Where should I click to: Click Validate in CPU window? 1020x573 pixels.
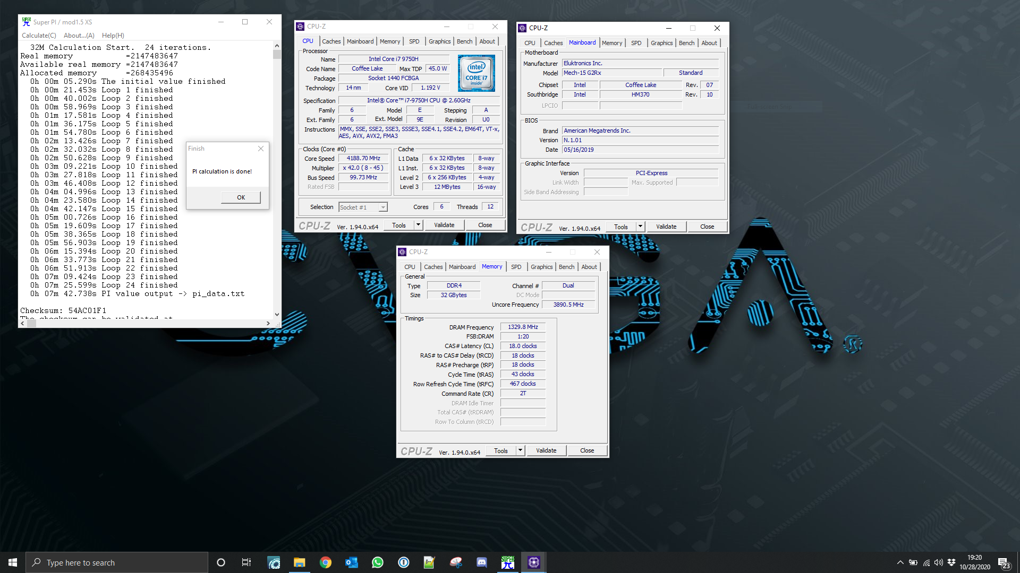(444, 225)
